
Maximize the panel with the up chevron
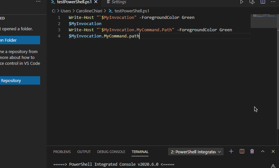pyautogui.click(x=263, y=151)
